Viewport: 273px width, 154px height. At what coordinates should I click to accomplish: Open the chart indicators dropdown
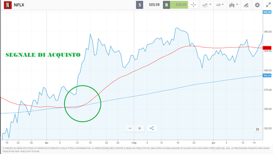pos(207,5)
